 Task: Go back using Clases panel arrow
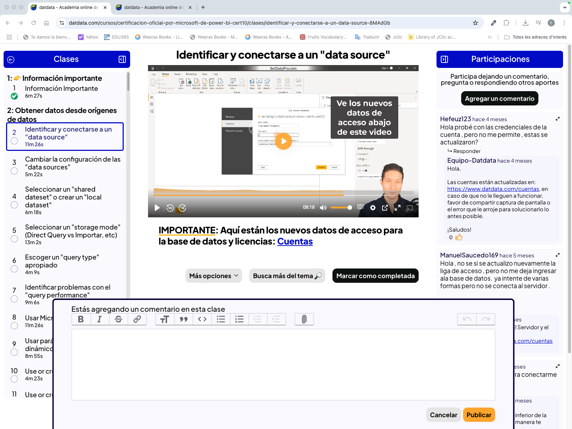(x=11, y=60)
